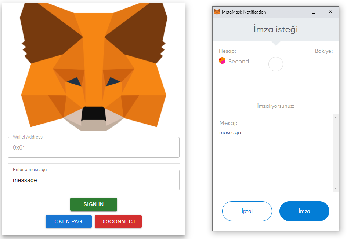This screenshot has height=239, width=347.
Task: Click the red DISCONNECT button
Action: (118, 221)
